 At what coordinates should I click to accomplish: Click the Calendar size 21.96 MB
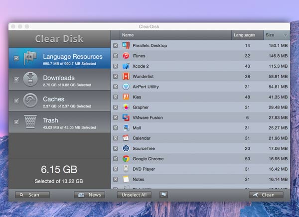(278, 138)
